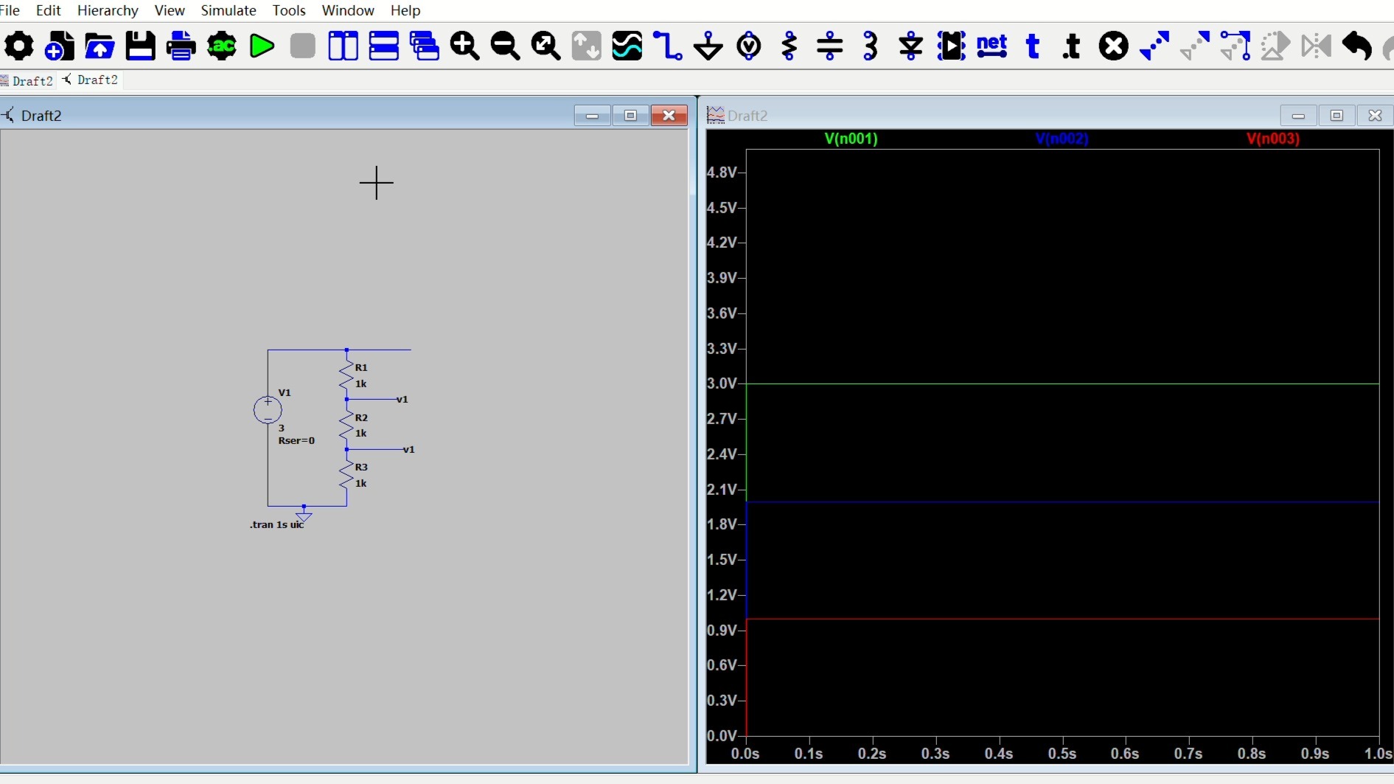Place a resistor component
Viewport: 1394px width, 784px height.
pyautogui.click(x=790, y=46)
